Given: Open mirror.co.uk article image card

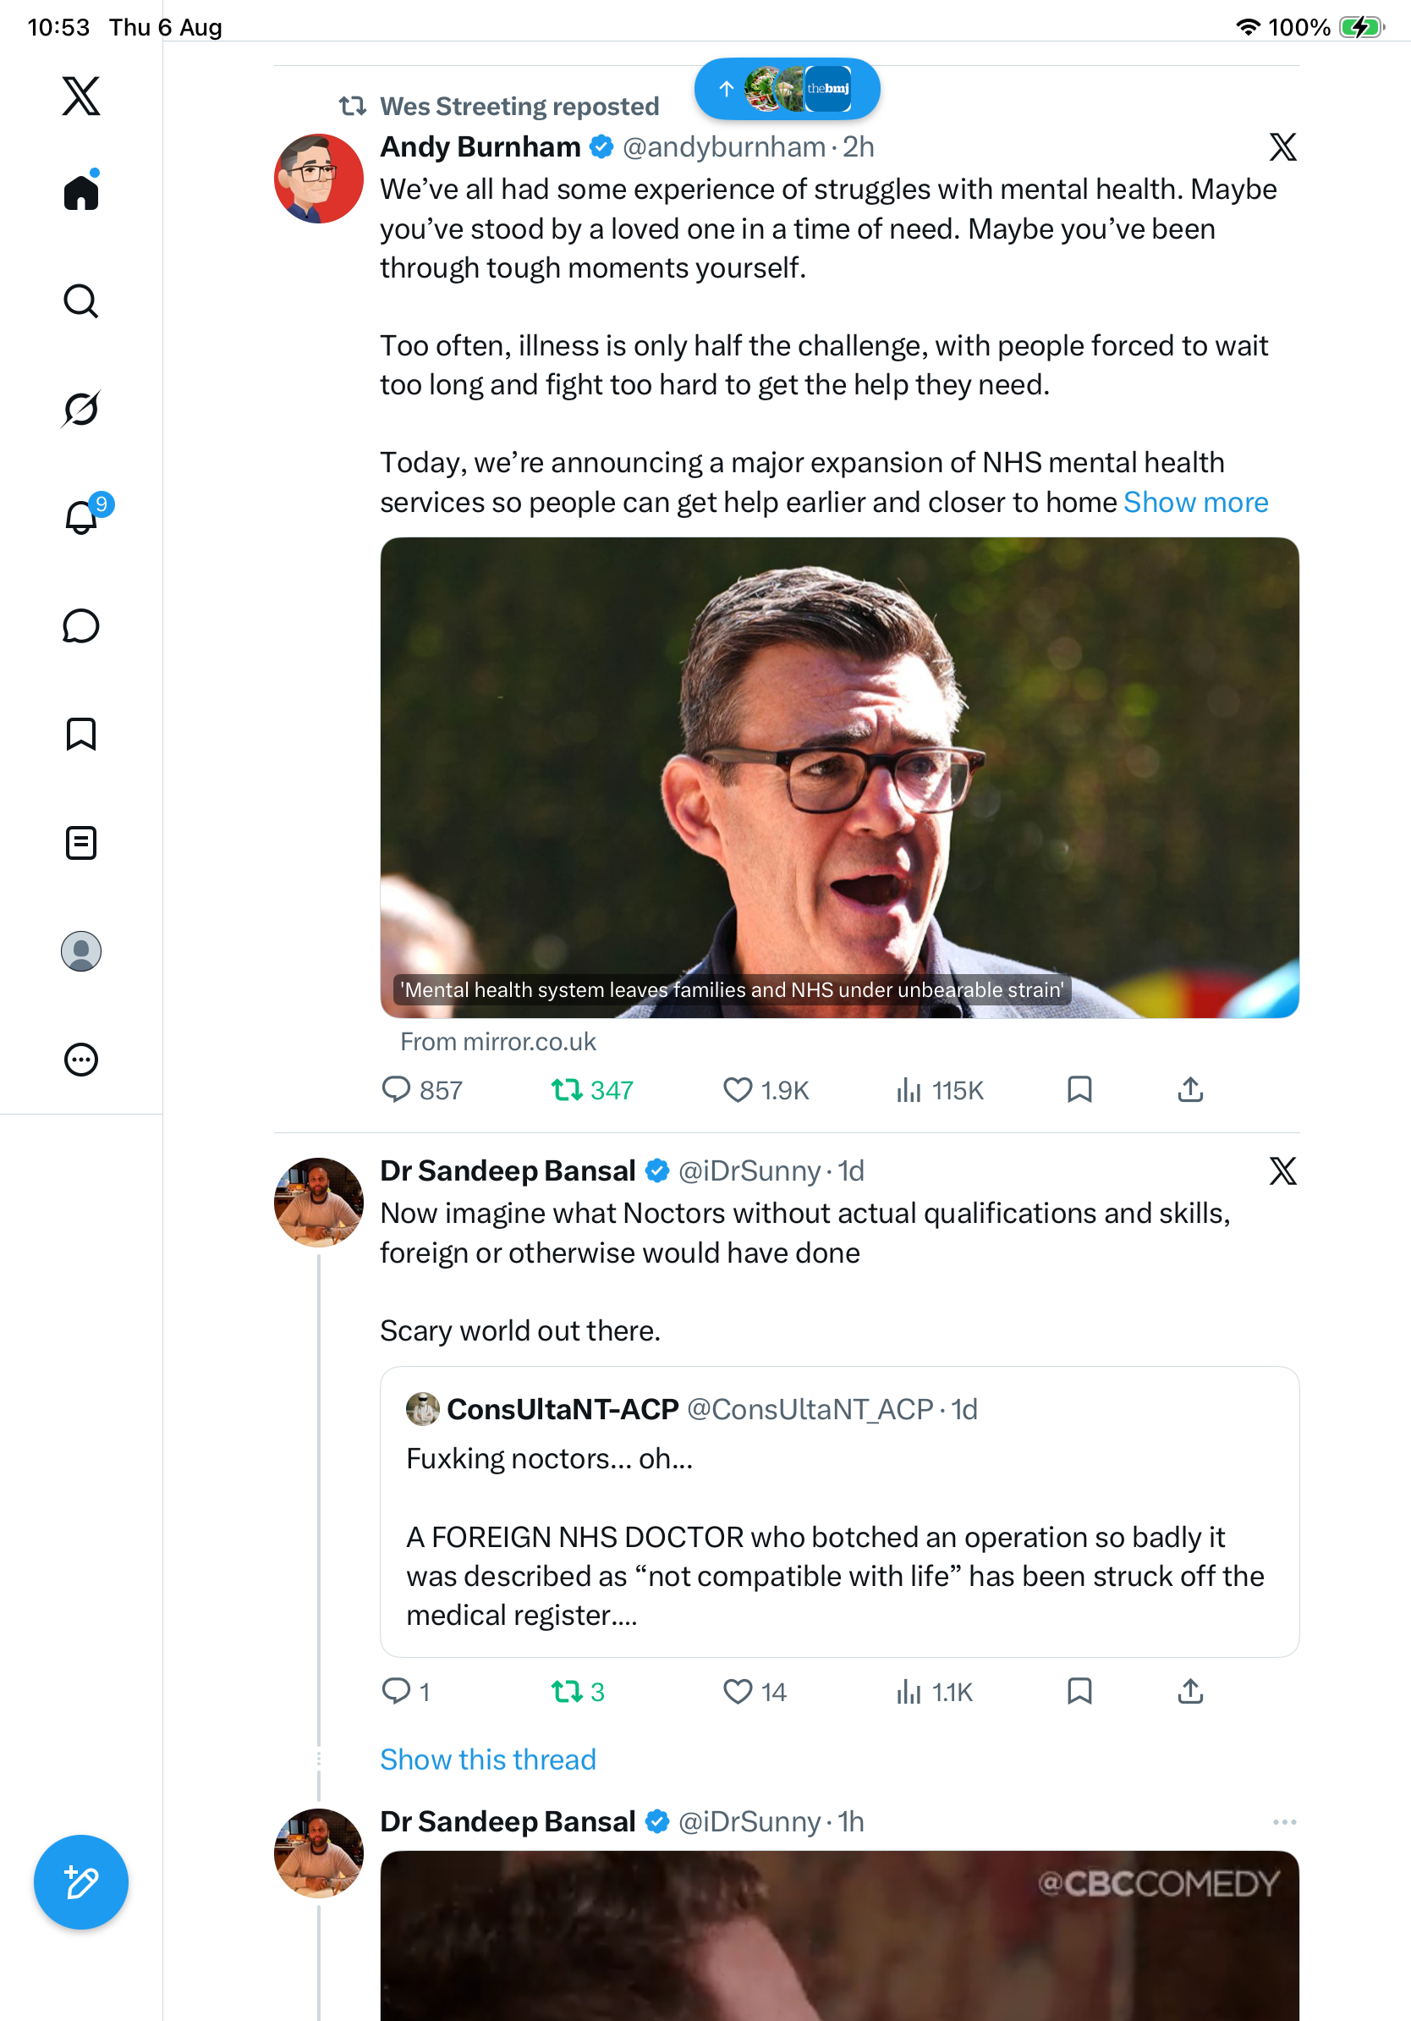Looking at the screenshot, I should tap(839, 777).
